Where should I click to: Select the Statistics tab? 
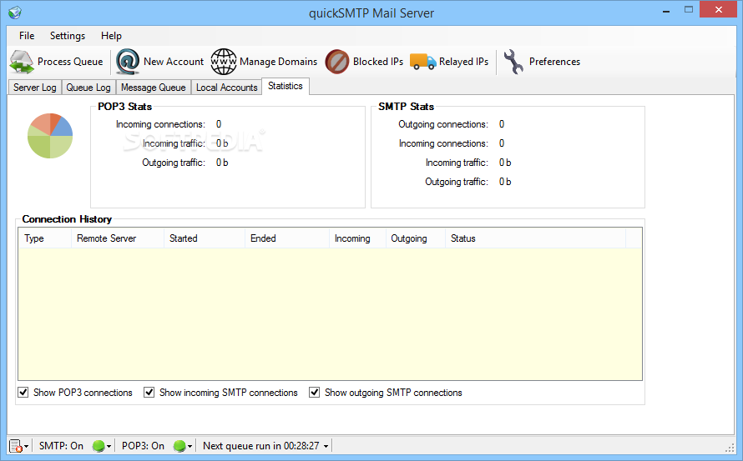click(x=286, y=86)
